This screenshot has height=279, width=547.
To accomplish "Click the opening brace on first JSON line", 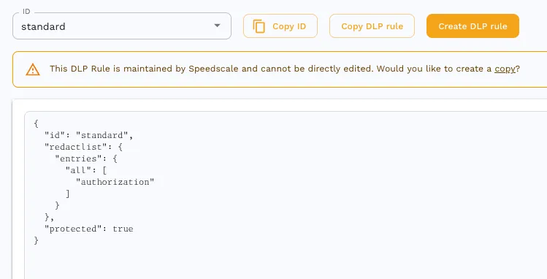I will tap(36, 123).
